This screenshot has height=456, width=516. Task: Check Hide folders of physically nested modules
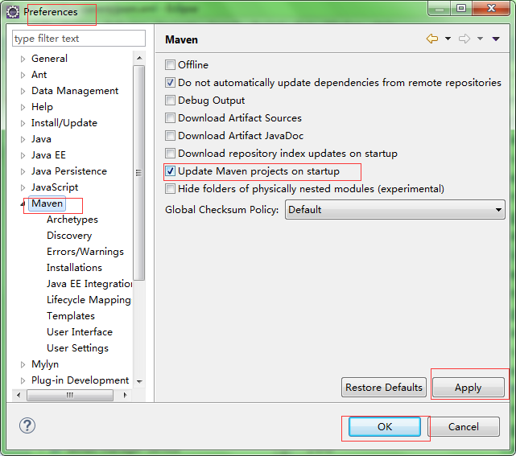point(170,189)
